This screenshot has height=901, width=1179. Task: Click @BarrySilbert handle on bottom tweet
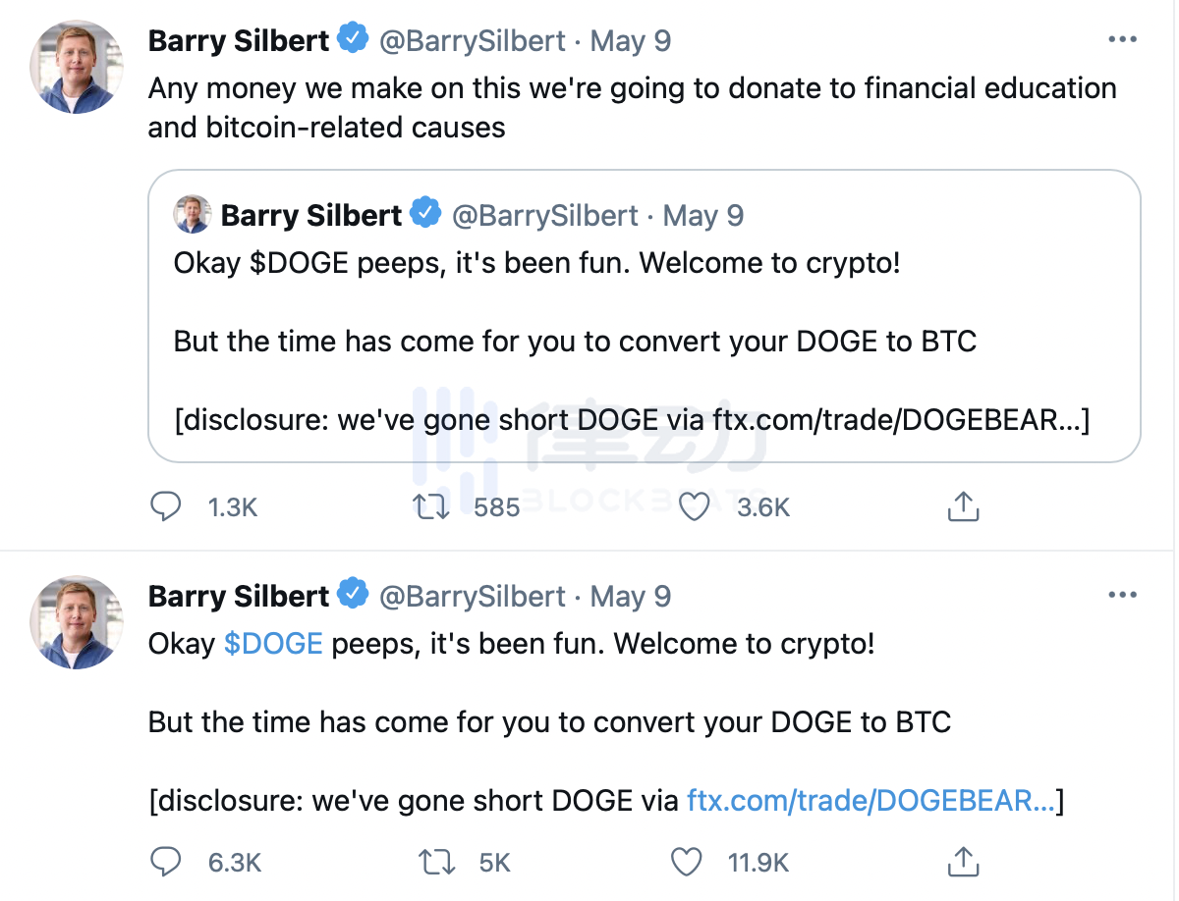click(x=472, y=597)
